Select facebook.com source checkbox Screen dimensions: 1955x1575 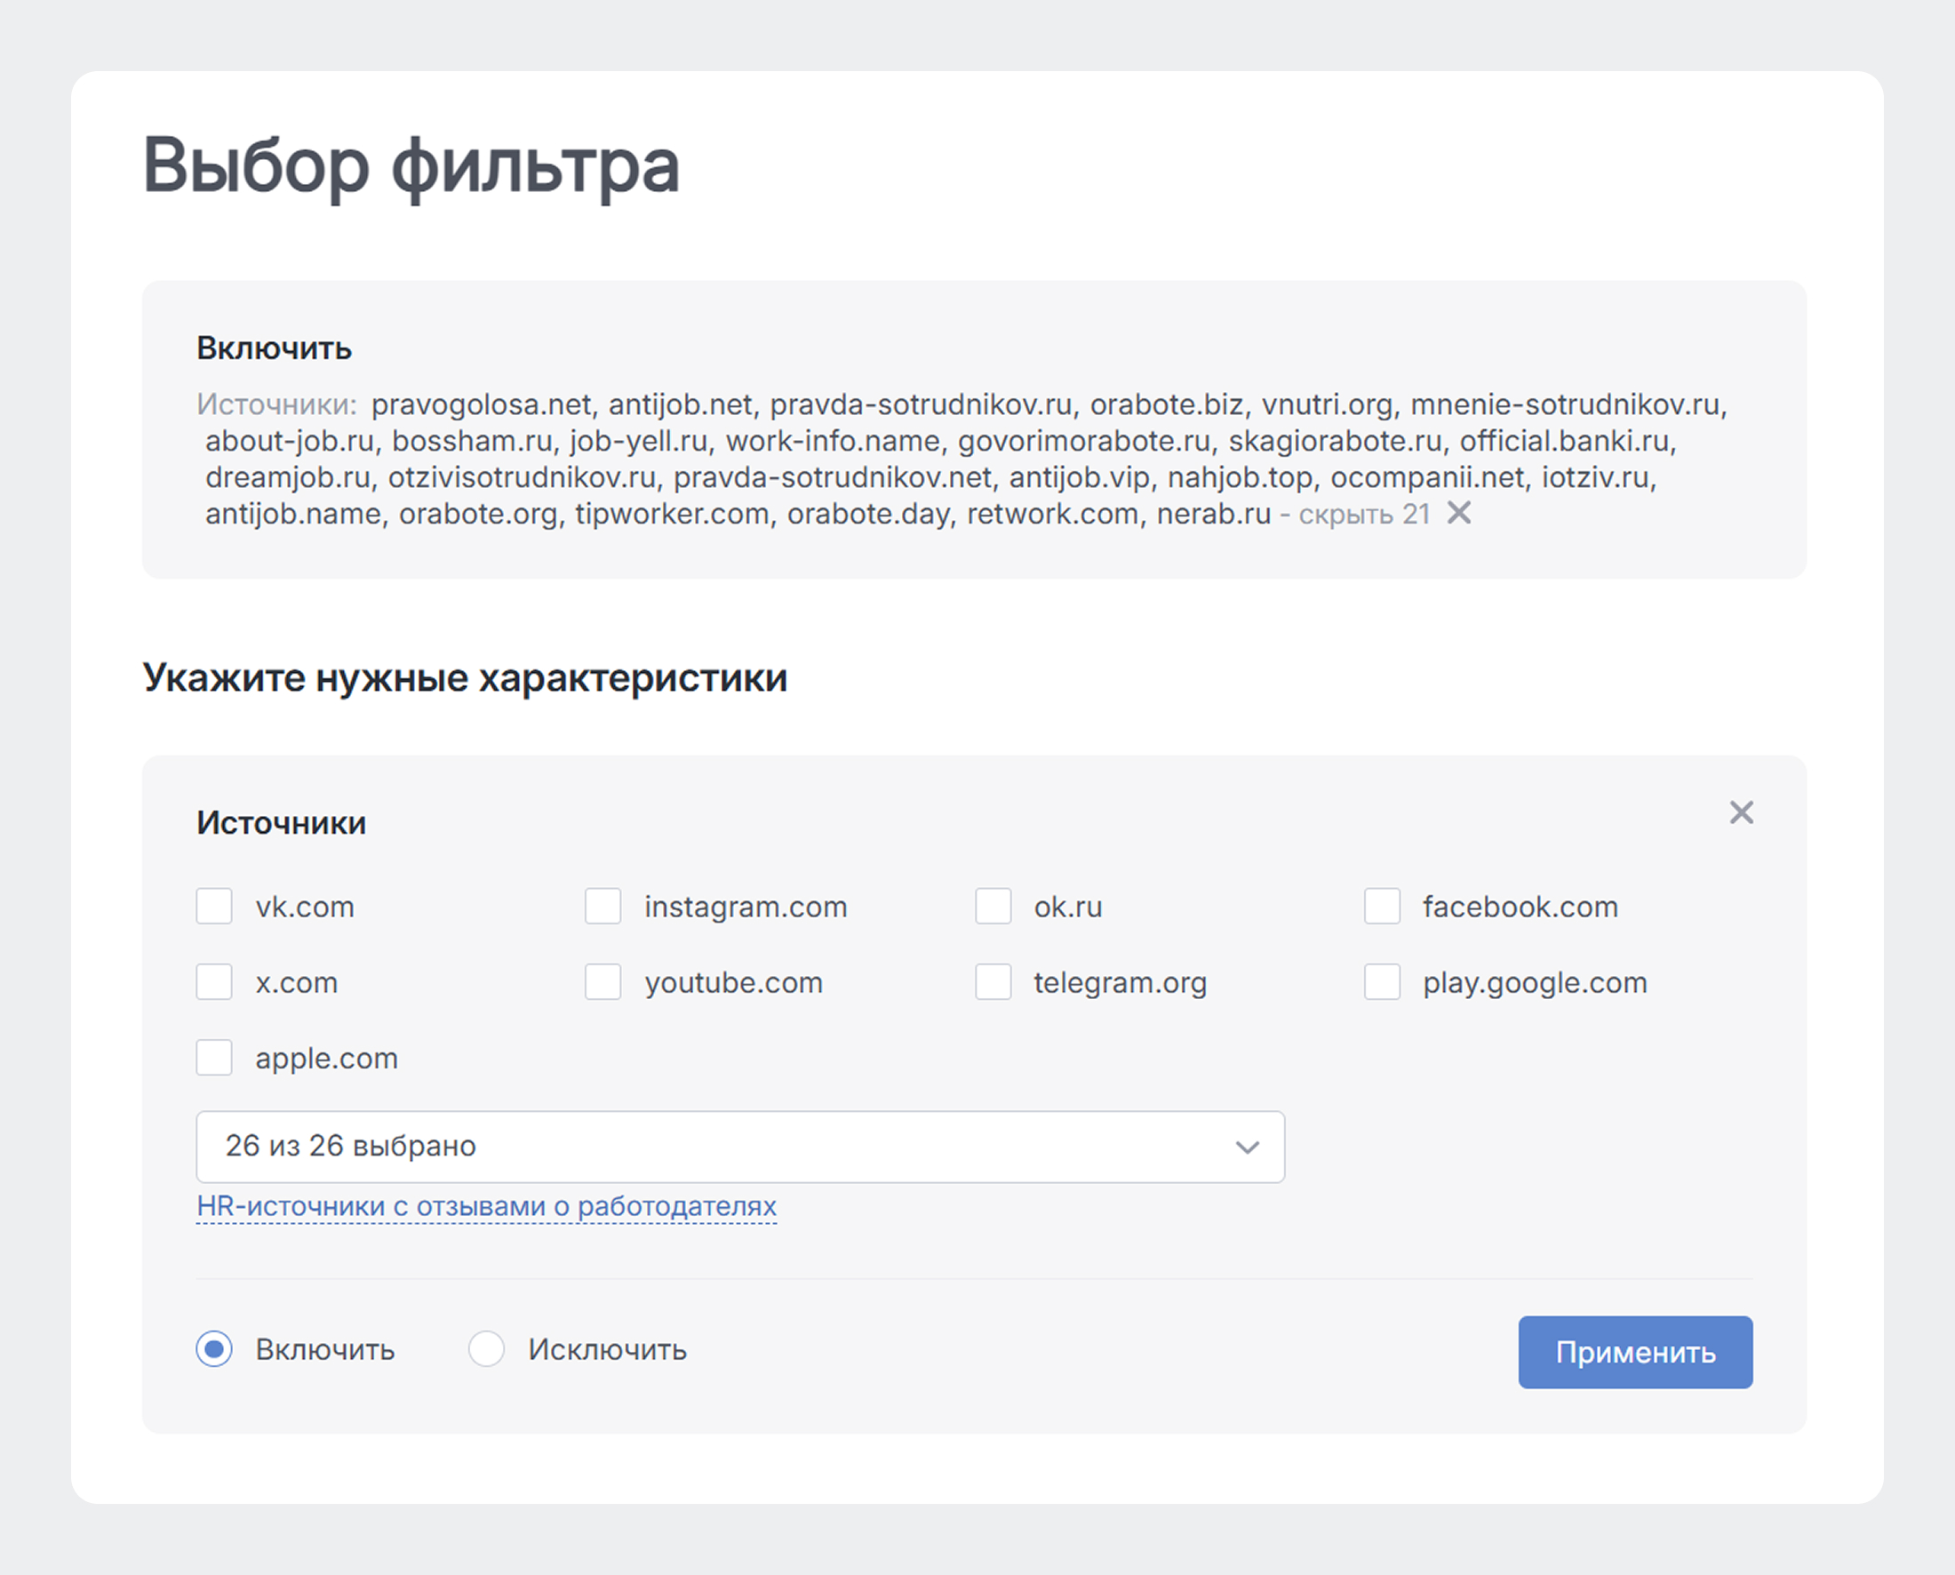point(1382,907)
